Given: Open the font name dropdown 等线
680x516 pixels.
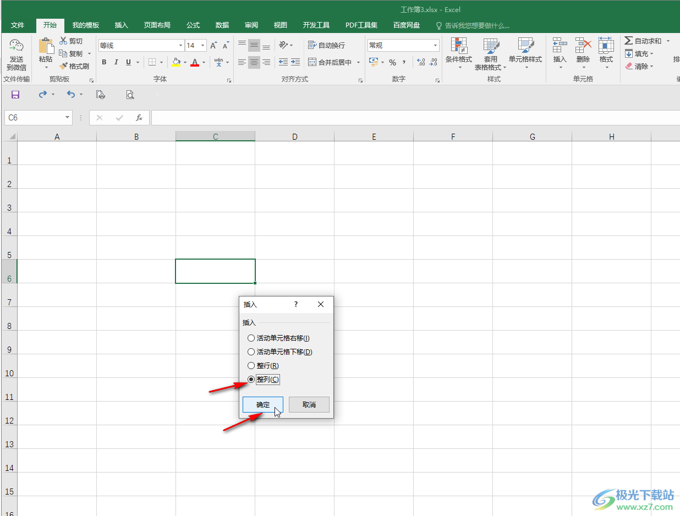Looking at the screenshot, I should [180, 46].
